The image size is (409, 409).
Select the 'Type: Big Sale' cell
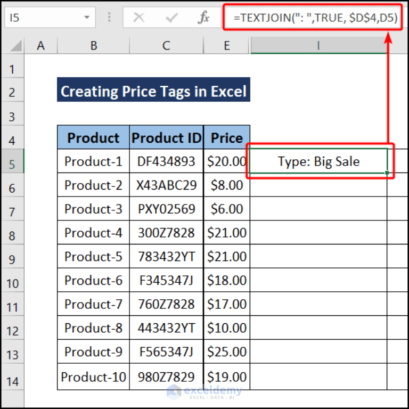coord(318,161)
